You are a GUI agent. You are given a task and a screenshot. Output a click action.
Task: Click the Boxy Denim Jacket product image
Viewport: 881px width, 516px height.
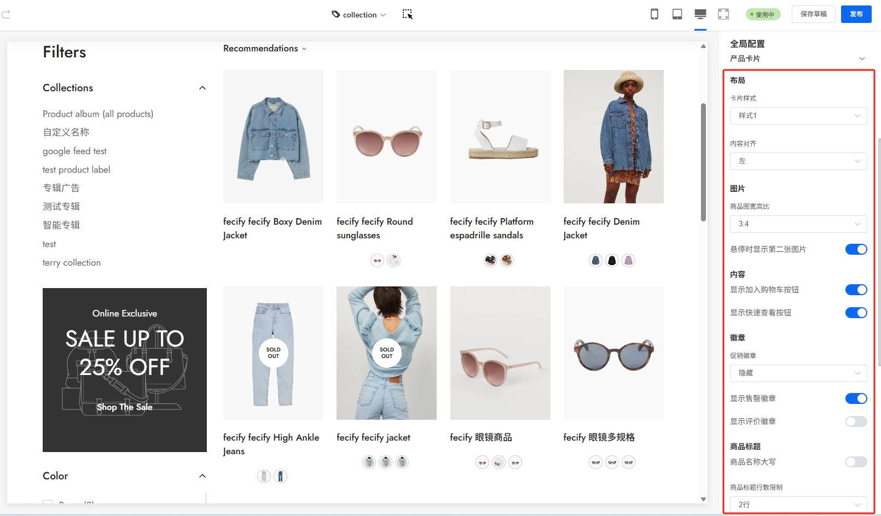pos(273,137)
